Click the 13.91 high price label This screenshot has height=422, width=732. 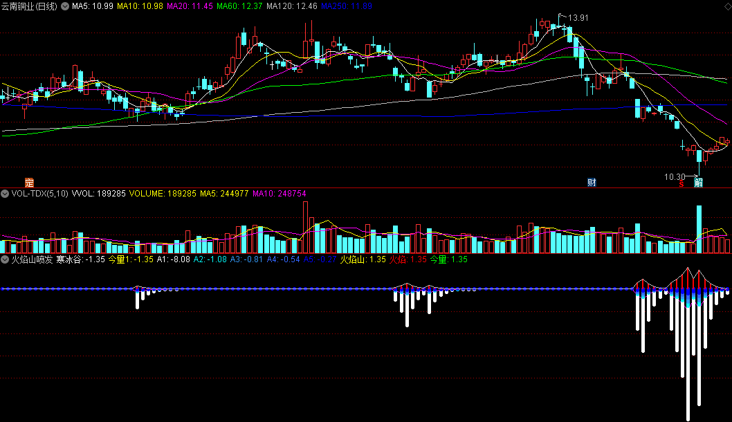click(578, 18)
